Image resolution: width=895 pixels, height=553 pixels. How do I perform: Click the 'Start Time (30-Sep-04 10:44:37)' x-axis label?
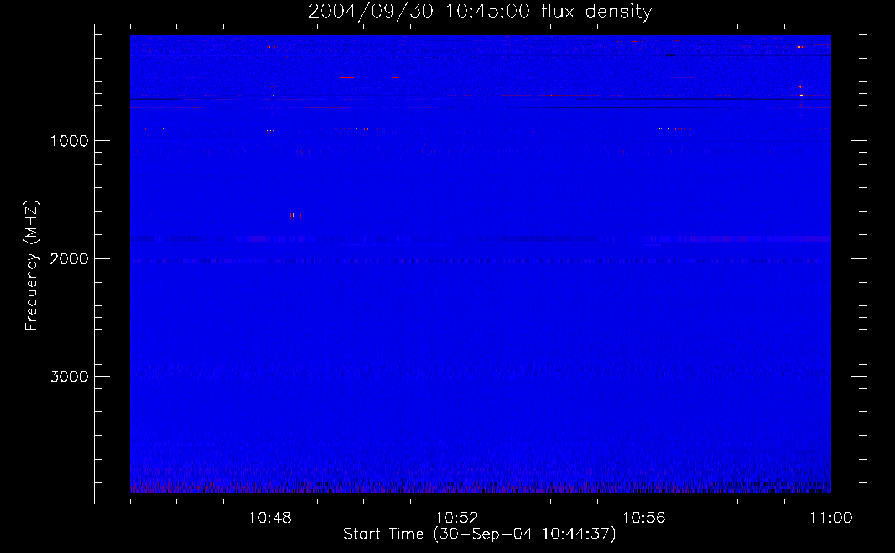(480, 534)
